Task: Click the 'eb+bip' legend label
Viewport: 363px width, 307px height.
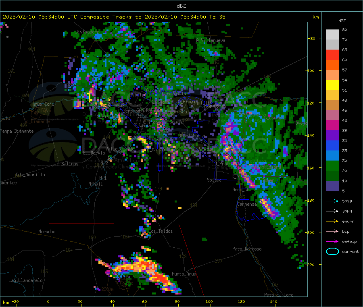Action: [x=349, y=242]
